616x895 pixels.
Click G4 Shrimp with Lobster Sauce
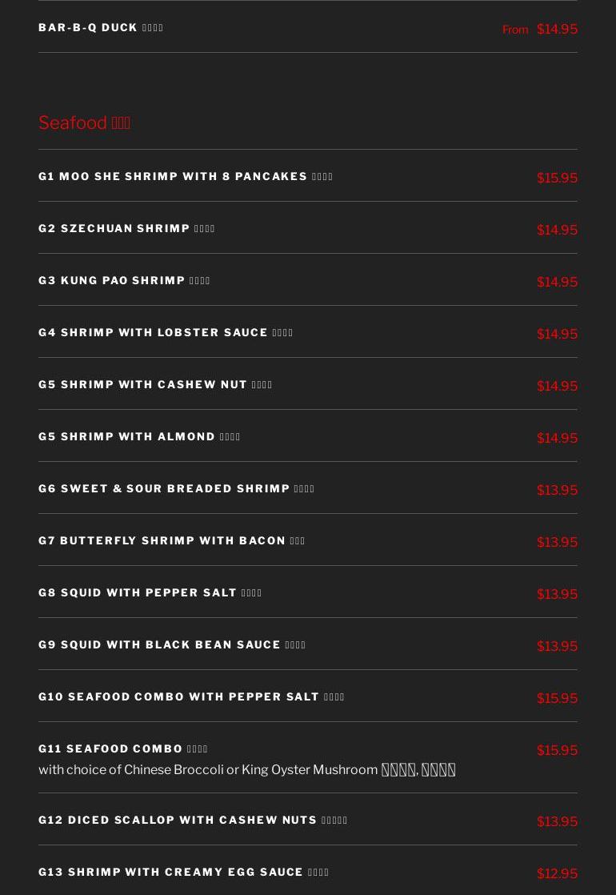166,333
